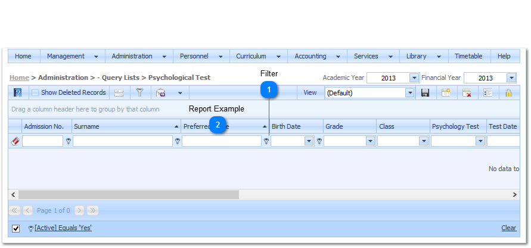Expand the View (Default) dropdown

pyautogui.click(x=409, y=93)
